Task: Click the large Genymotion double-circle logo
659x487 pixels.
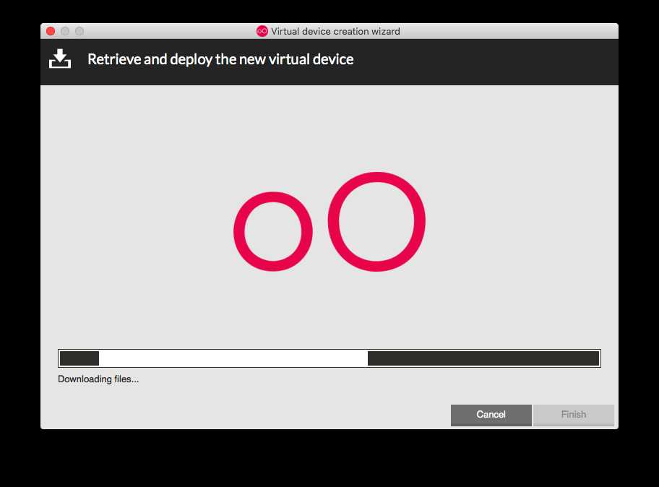Action: point(329,222)
